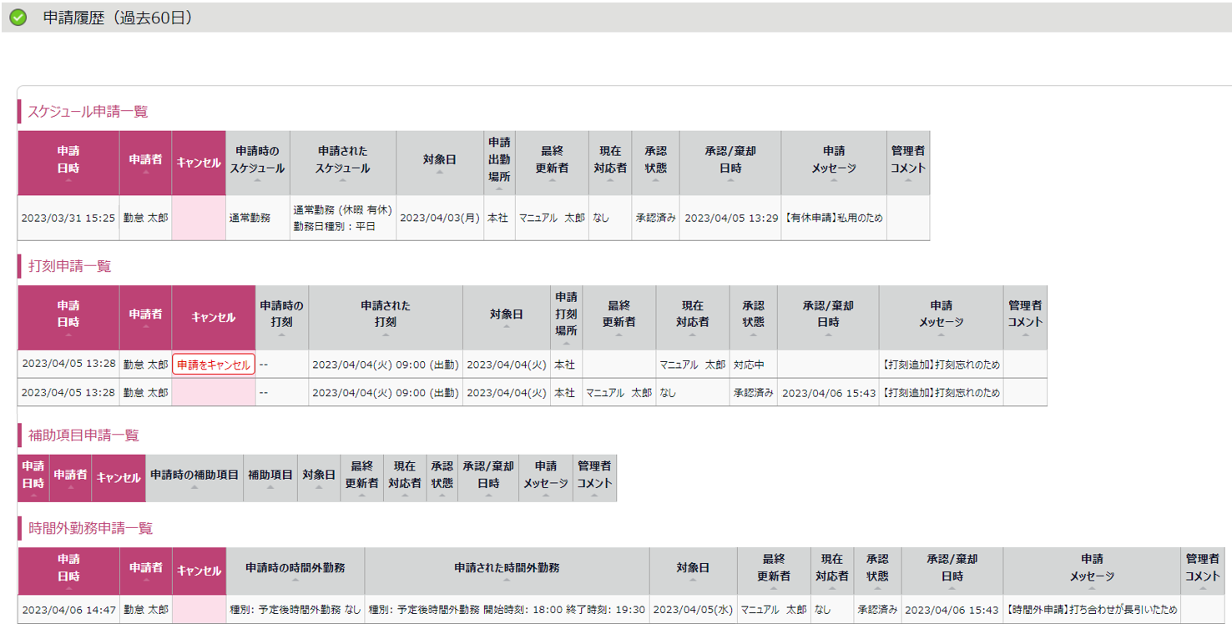Click the green check icon beside 申請履歴
Viewport: 1232px width, 624px height.
click(x=18, y=18)
